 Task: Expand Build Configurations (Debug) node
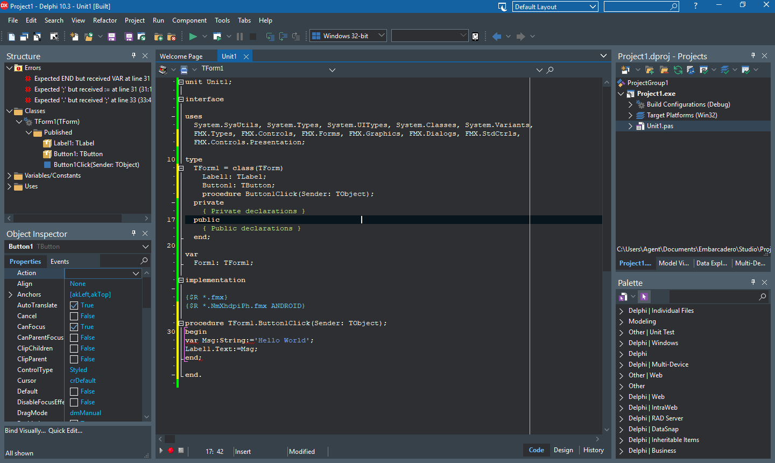click(x=630, y=104)
